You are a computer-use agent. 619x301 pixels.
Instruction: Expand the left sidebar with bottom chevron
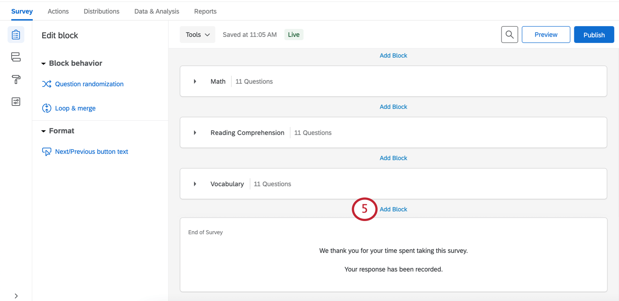point(16,296)
